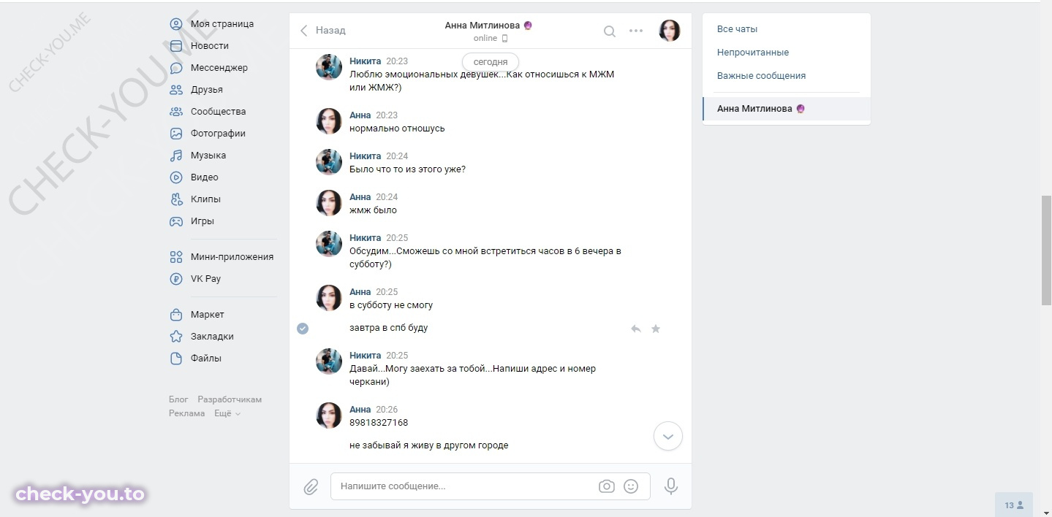Open the Реклама footer link
The image size is (1052, 517).
click(187, 413)
